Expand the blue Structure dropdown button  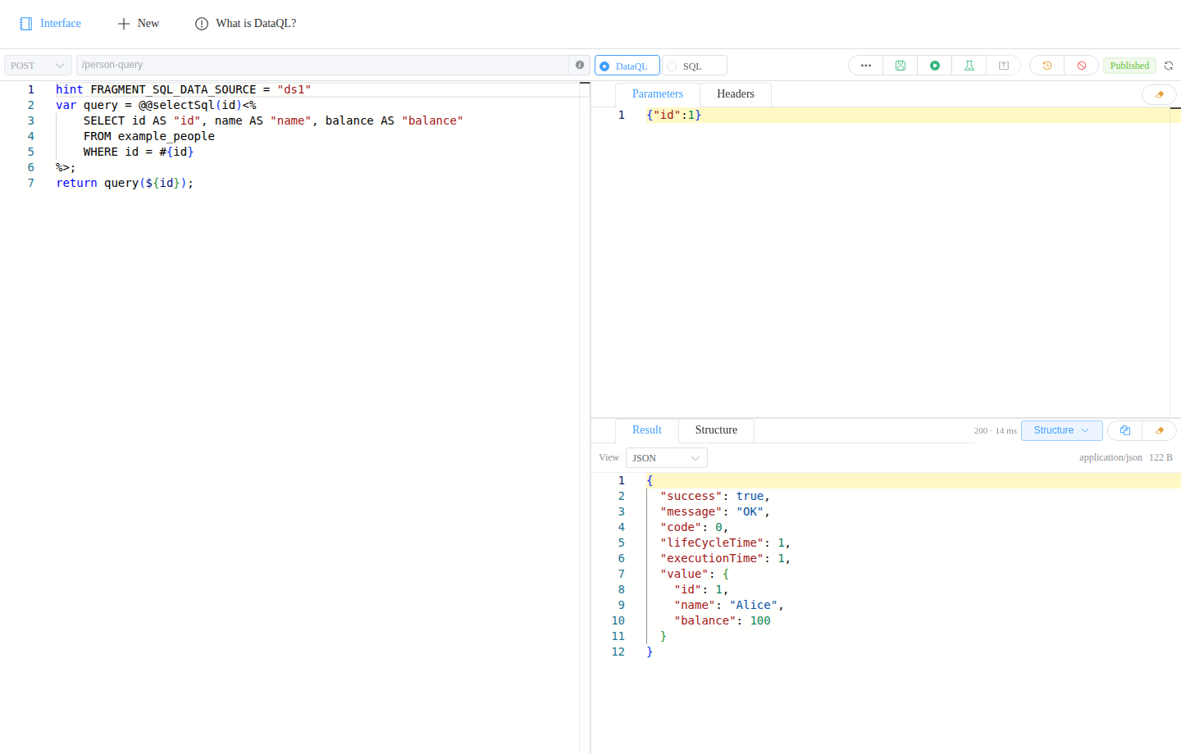tap(1061, 430)
